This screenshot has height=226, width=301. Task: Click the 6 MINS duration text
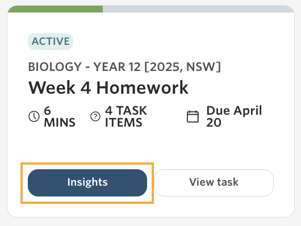coord(60,116)
